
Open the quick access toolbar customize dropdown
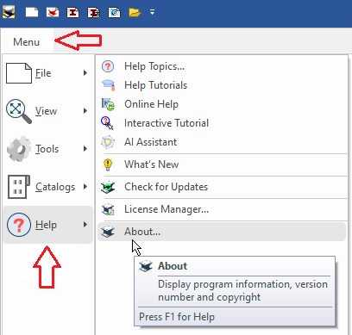tap(152, 12)
